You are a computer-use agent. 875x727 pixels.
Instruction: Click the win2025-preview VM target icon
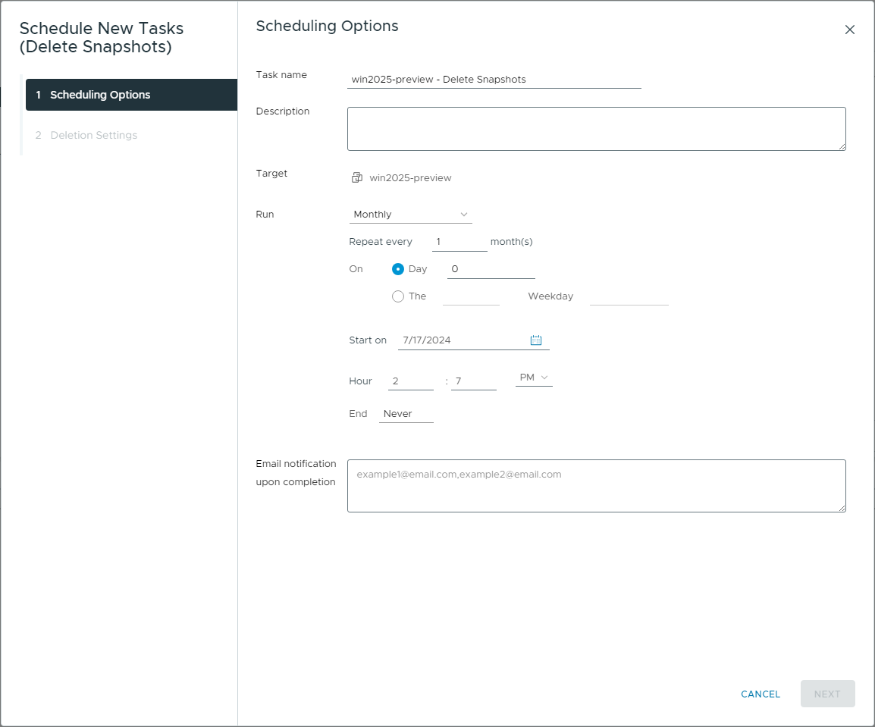pyautogui.click(x=357, y=178)
